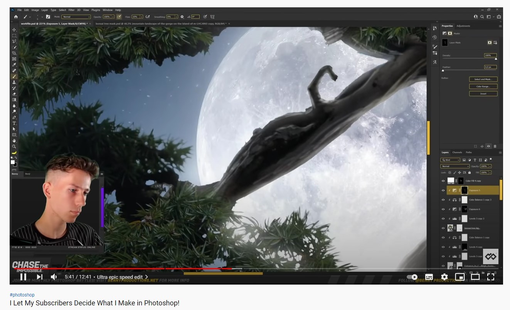Click the mask Density slider handle
510x310 pixels.
[496, 59]
